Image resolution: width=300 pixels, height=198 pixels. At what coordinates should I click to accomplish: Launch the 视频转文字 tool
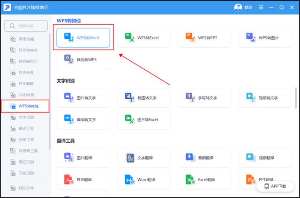click(265, 98)
